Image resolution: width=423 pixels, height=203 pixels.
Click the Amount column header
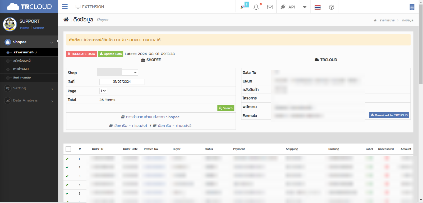(406, 149)
